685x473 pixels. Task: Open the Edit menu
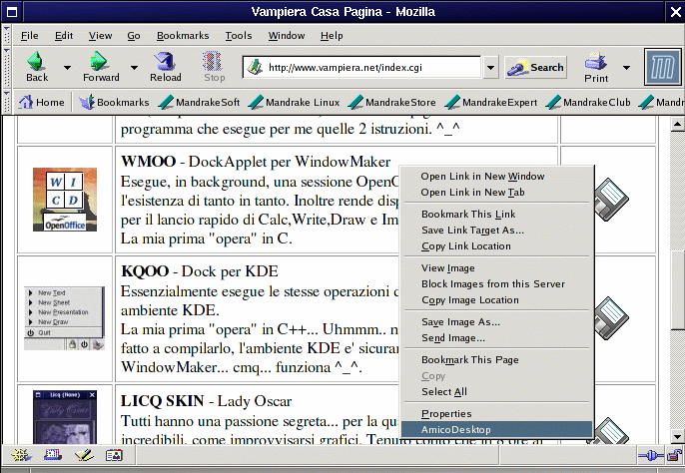pos(64,35)
